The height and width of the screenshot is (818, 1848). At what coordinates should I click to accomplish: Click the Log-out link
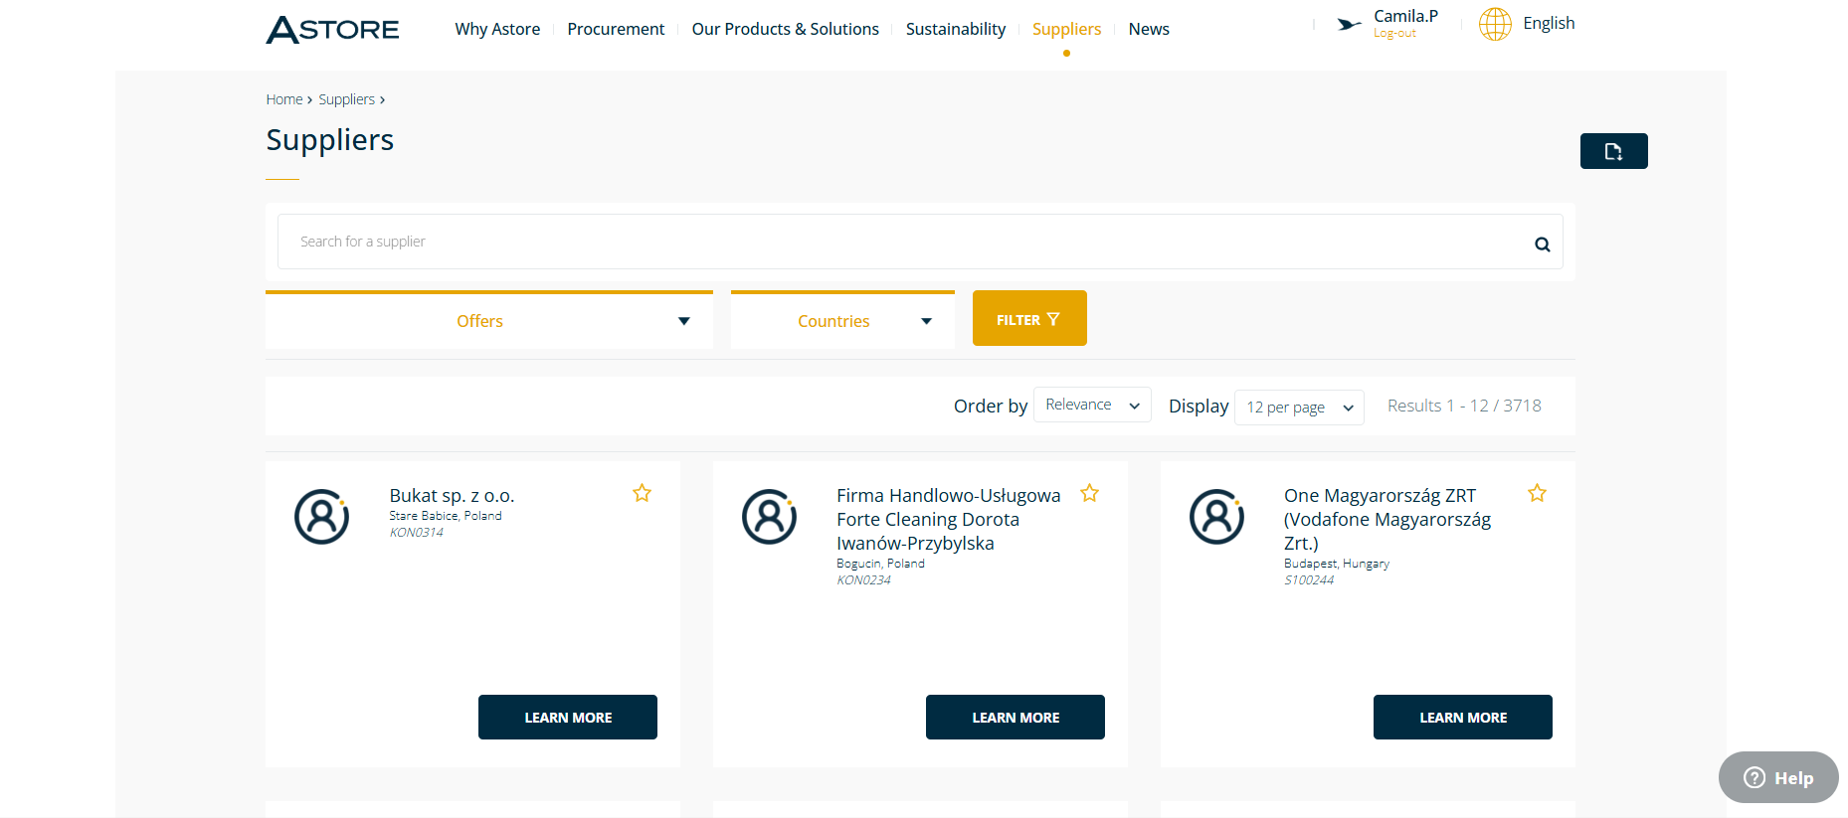pos(1394,34)
